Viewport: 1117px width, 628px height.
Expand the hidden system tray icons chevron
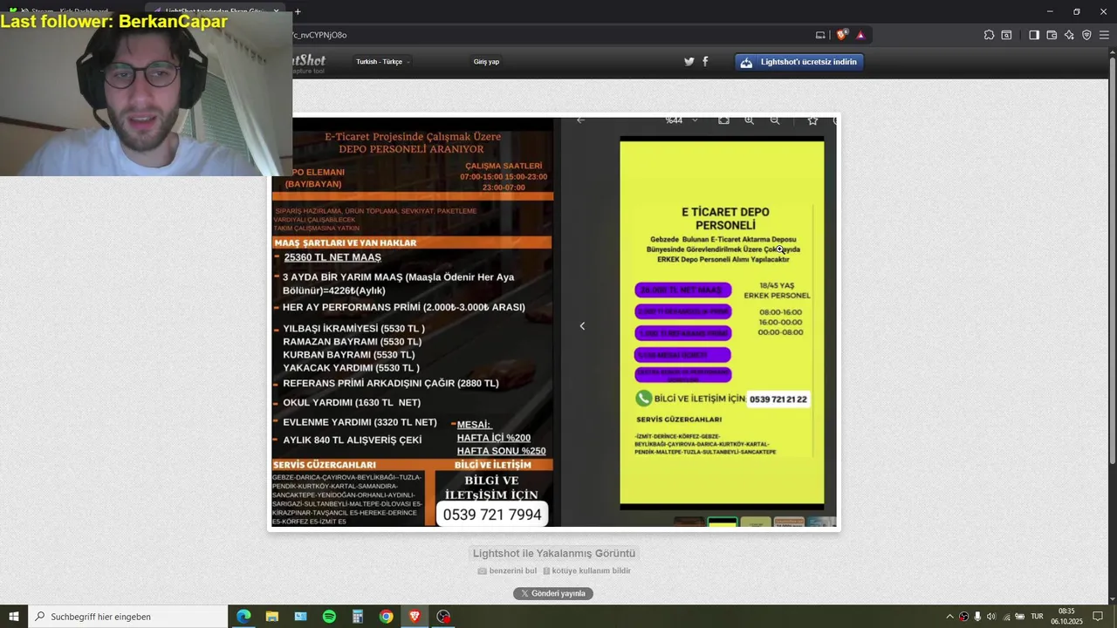949,617
